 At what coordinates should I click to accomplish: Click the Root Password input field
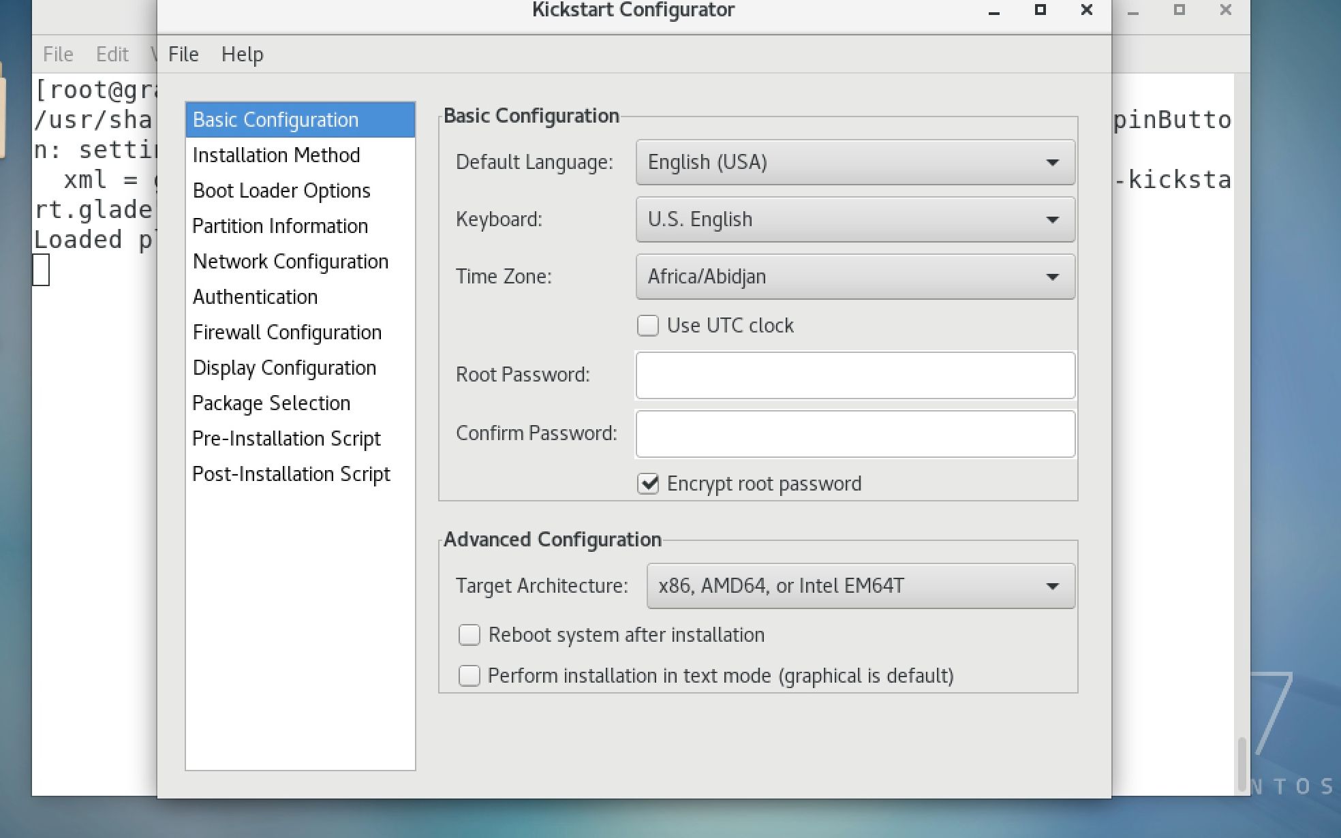[x=854, y=375]
